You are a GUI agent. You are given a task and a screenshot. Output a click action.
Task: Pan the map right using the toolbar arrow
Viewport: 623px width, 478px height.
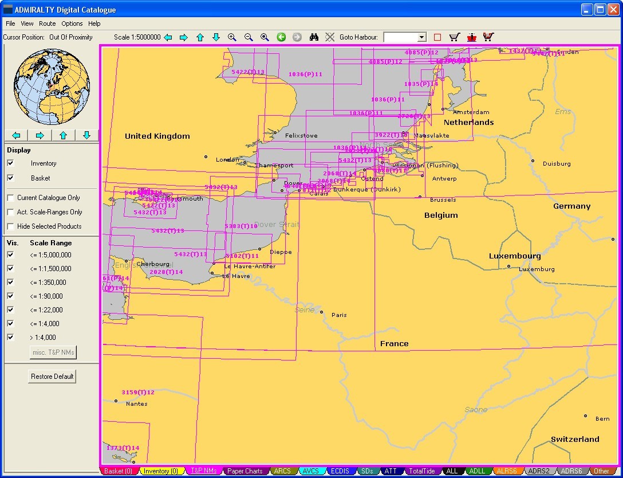pyautogui.click(x=184, y=37)
